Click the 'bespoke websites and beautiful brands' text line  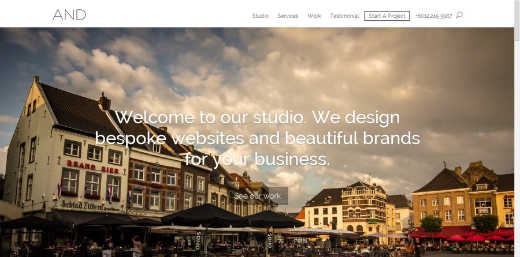(x=258, y=138)
